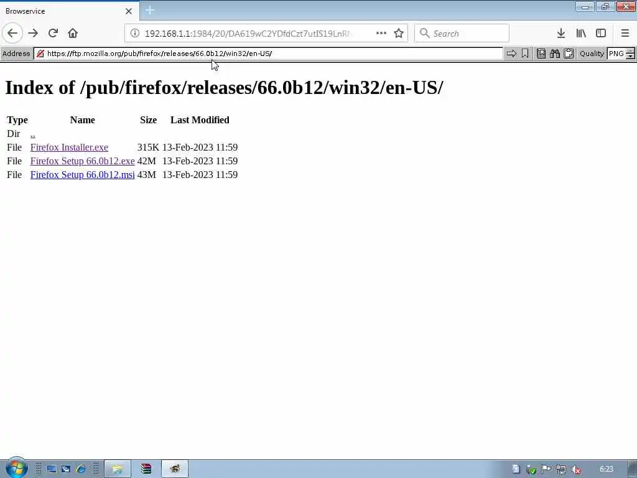
Task: Open the Windows Start menu
Action: point(16,468)
